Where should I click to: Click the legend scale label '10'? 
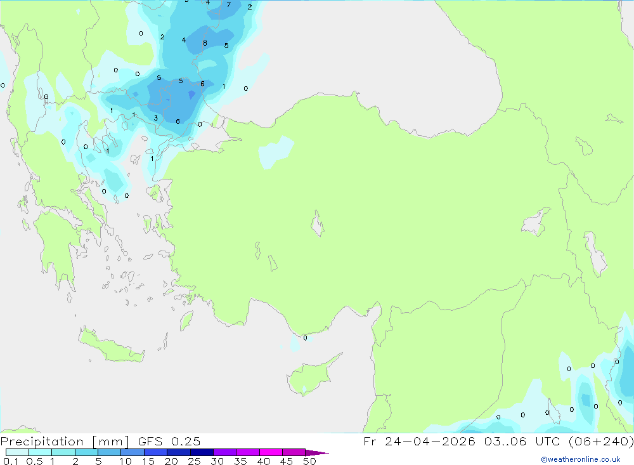pyautogui.click(x=126, y=461)
